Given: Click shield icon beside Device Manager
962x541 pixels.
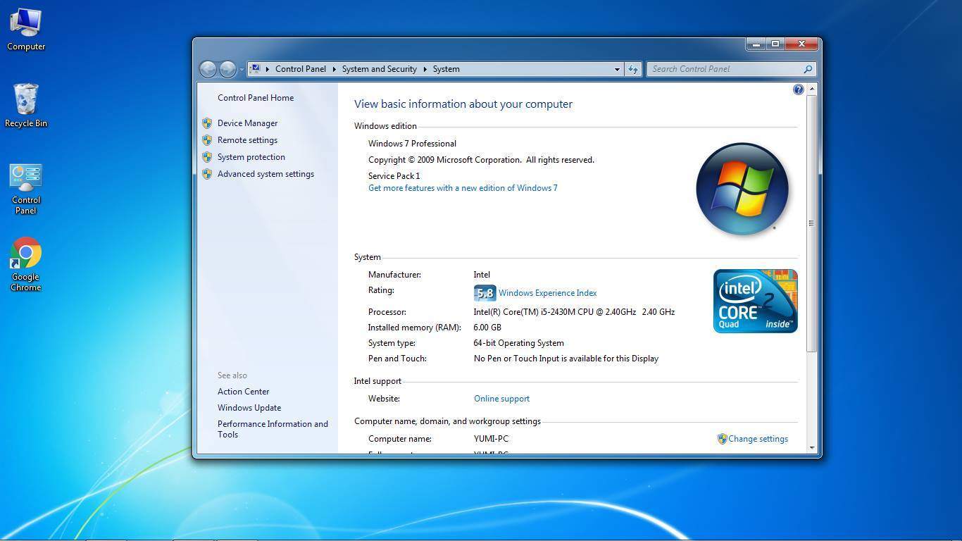Looking at the screenshot, I should click(207, 123).
